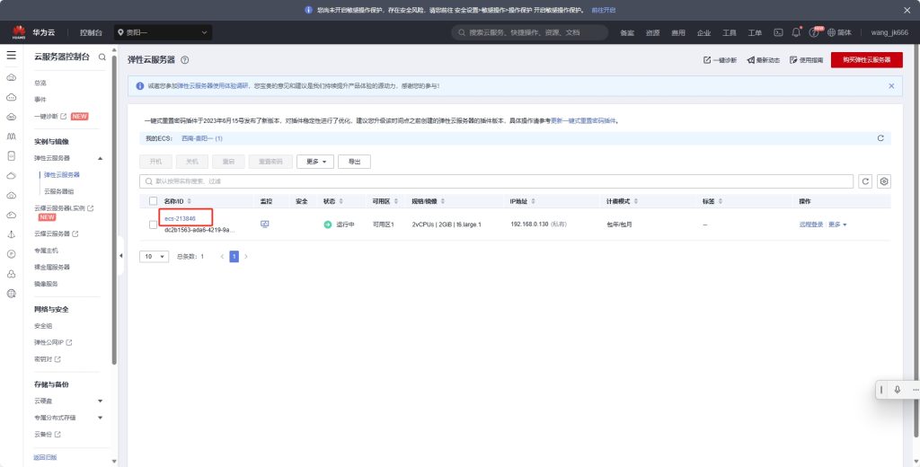Open the 工单 top menu
The width and height of the screenshot is (920, 467).
click(x=755, y=33)
